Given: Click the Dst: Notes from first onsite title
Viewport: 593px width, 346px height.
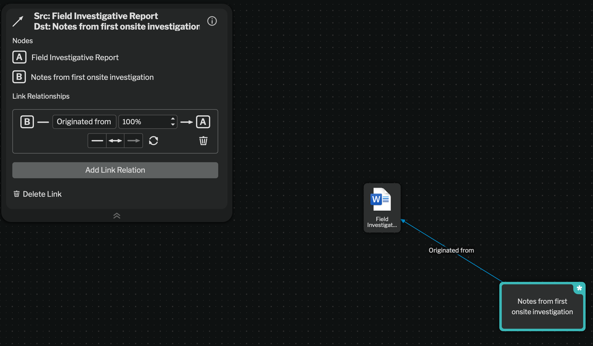Looking at the screenshot, I should tap(117, 27).
